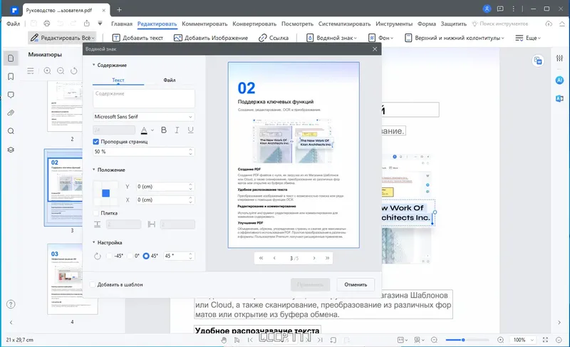Viewport: 570px width, 347px height.
Task: Reset rotation with circular arrow icon
Action: click(x=98, y=257)
